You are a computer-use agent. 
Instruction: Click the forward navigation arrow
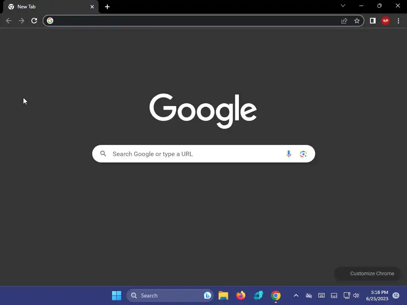click(21, 21)
